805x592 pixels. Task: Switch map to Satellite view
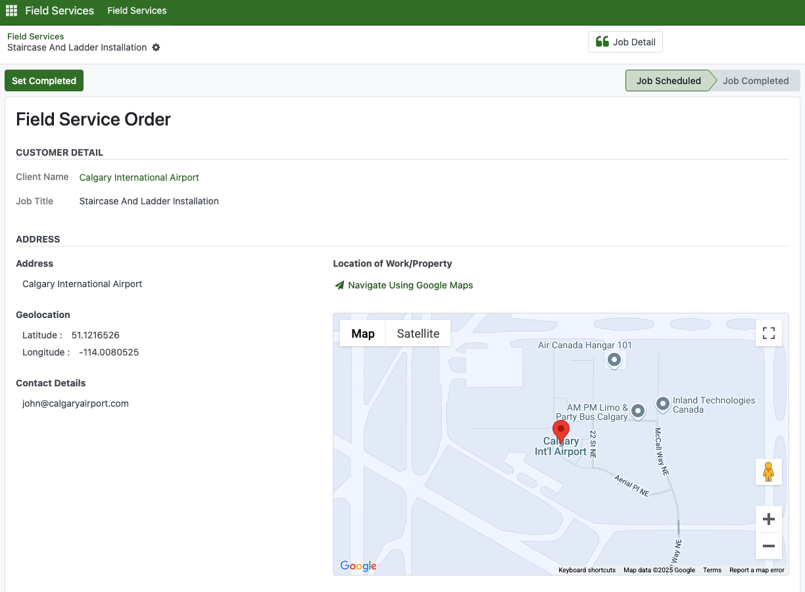418,333
